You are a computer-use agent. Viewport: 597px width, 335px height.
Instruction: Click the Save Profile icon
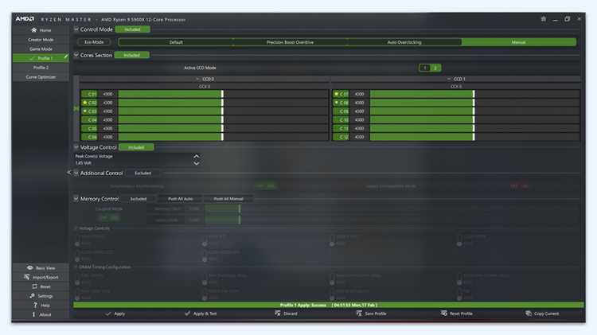pos(359,314)
